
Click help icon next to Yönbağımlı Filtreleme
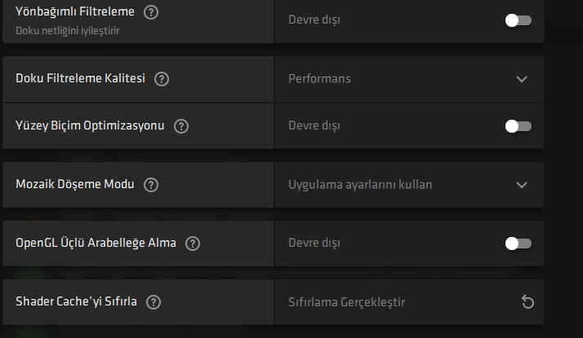pyautogui.click(x=150, y=12)
